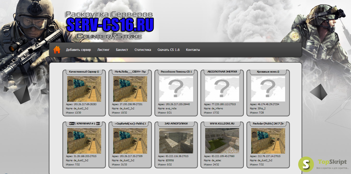Click address 37.193.208.99:27201
Viewport: 351px width, 174px height.
pyautogui.click(x=131, y=104)
